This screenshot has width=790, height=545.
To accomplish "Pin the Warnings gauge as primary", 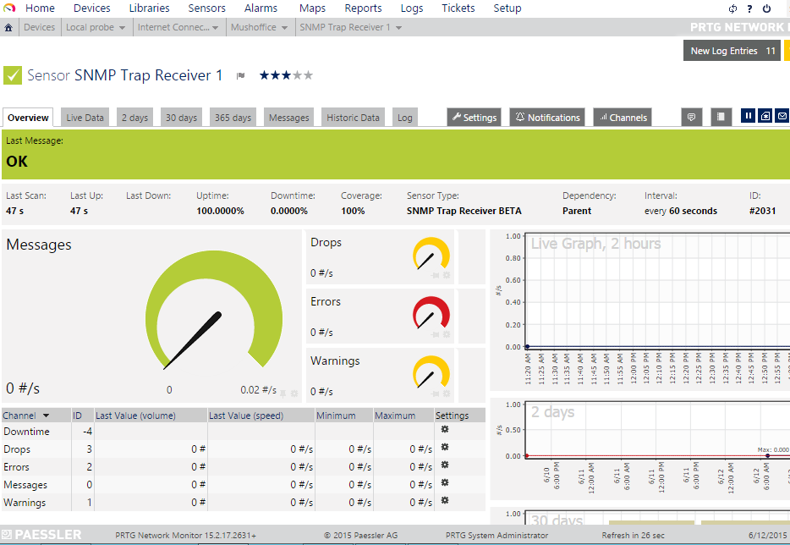I will 436,394.
